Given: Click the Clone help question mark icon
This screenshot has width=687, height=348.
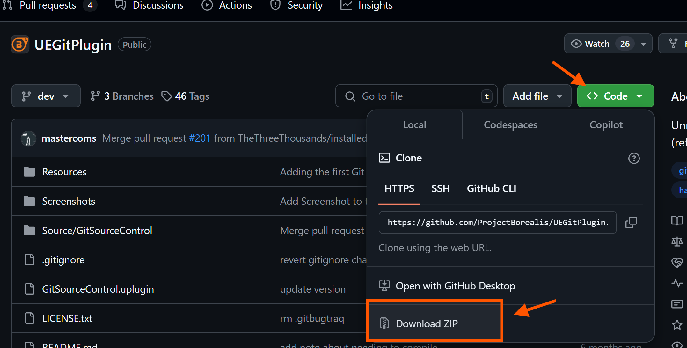Looking at the screenshot, I should pyautogui.click(x=634, y=158).
